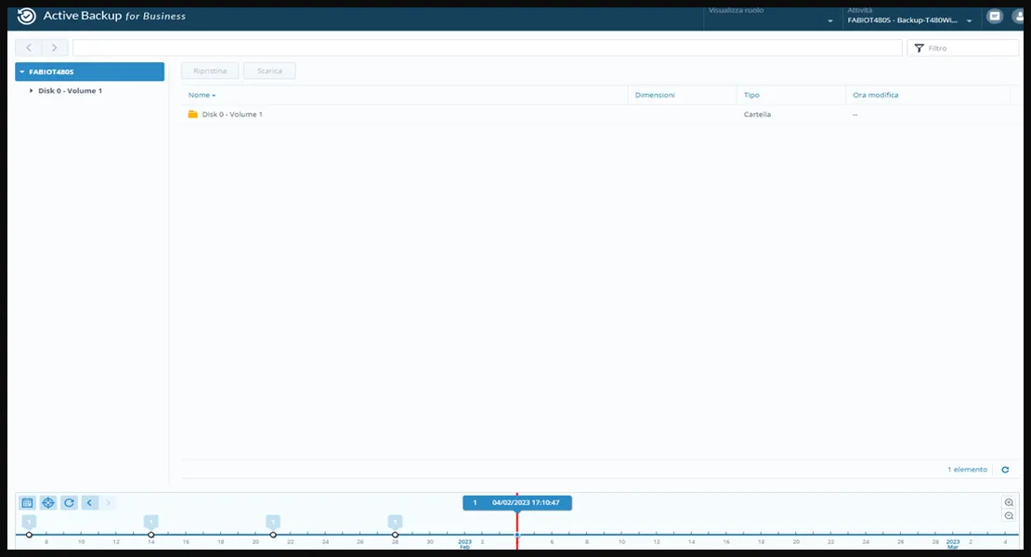Click the Dimensioni column header
This screenshot has height=557, width=1031.
pos(654,94)
